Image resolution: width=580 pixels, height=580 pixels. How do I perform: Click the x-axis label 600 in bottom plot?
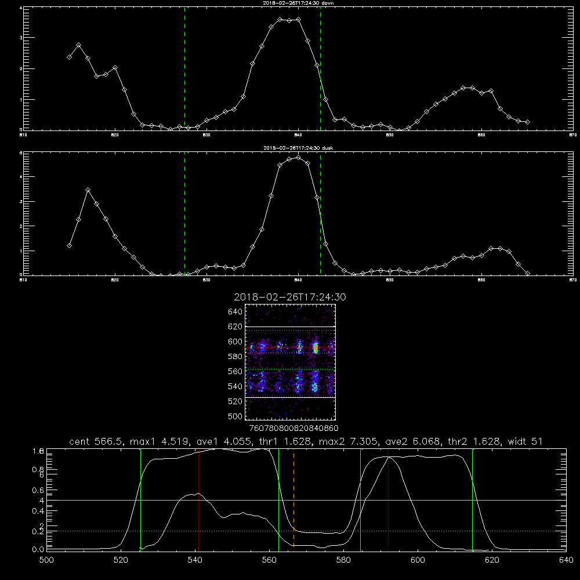pyautogui.click(x=418, y=560)
